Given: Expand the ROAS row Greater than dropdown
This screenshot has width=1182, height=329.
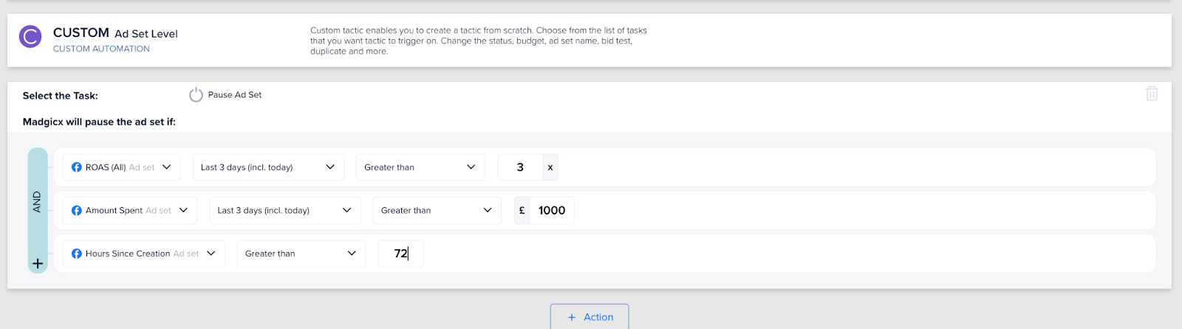Looking at the screenshot, I should tap(420, 167).
